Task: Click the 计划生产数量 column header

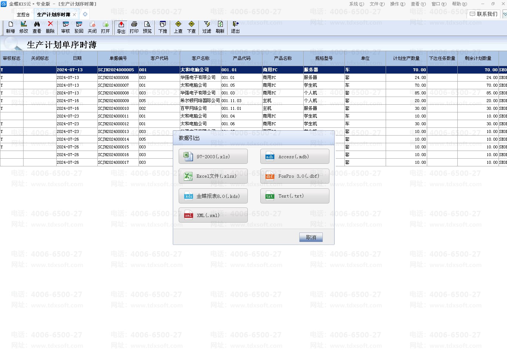Action: 407,58
